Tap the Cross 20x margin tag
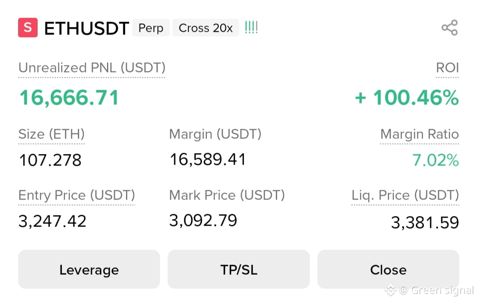The height and width of the screenshot is (301, 477). [x=206, y=28]
